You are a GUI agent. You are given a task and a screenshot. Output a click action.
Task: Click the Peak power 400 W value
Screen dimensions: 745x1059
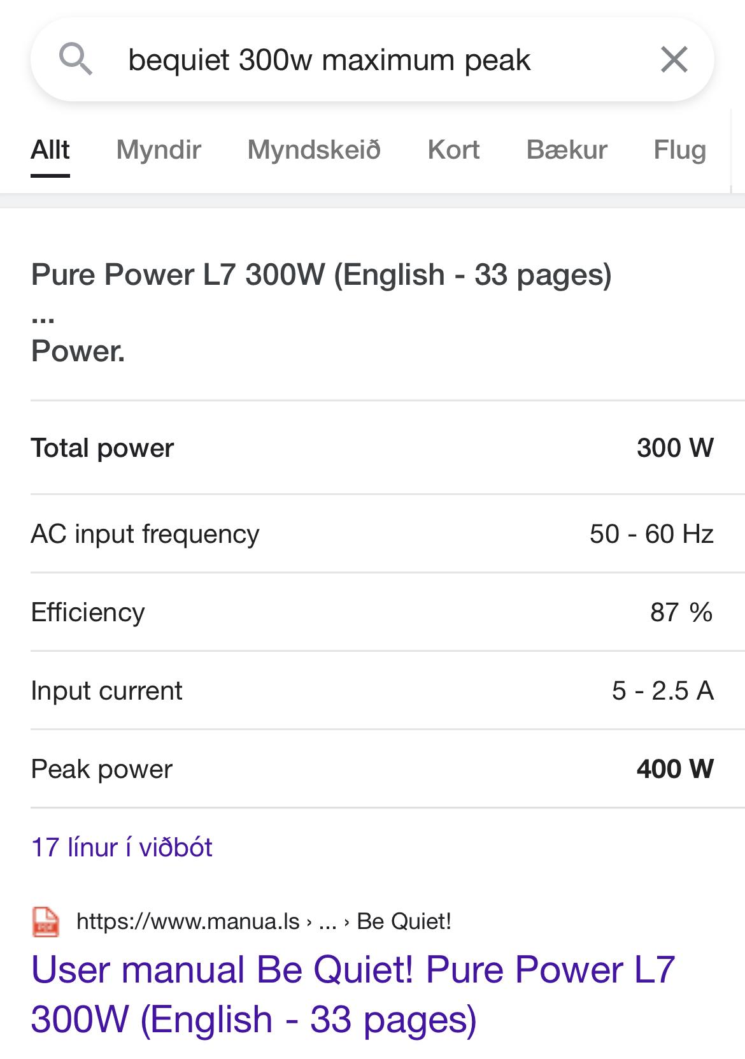click(675, 769)
